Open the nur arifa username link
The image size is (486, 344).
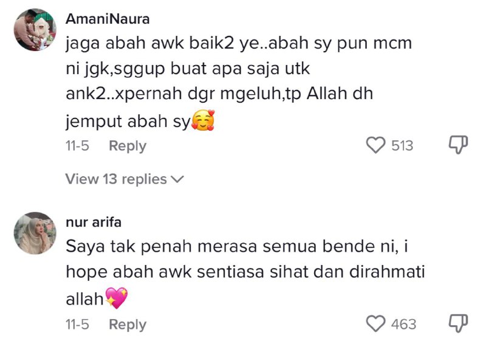tap(94, 222)
